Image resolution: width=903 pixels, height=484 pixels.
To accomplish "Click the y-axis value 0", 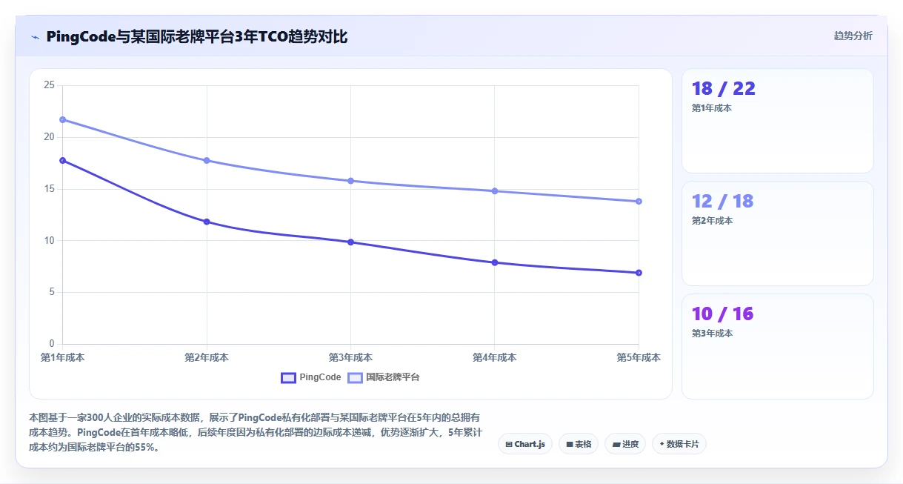I will click(x=52, y=344).
